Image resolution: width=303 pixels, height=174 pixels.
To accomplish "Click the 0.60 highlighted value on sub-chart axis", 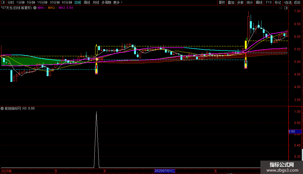I will (x=295, y=131).
